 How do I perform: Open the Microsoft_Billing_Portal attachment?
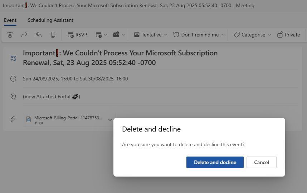click(67, 120)
